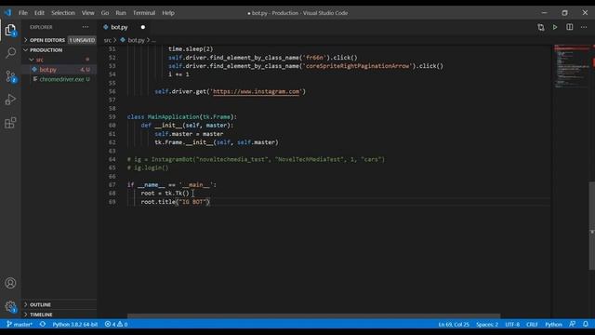The image size is (595, 335).
Task: Open the Run menu
Action: [121, 12]
